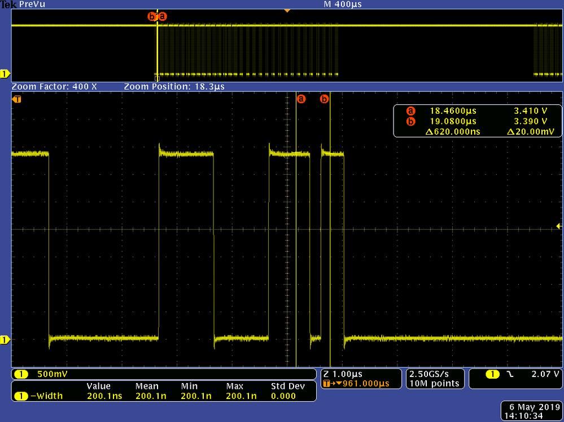Click the cursor 'b' marker in the overview strip
The image size is (564, 422).
click(152, 16)
